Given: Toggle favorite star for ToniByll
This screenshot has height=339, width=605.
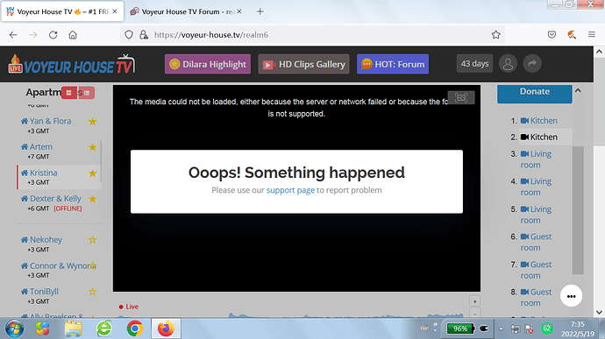Looking at the screenshot, I should click(93, 292).
